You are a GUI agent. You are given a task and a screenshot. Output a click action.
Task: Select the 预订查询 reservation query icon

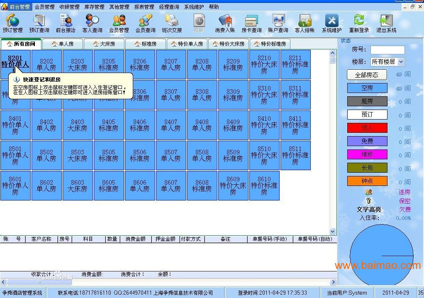39,23
